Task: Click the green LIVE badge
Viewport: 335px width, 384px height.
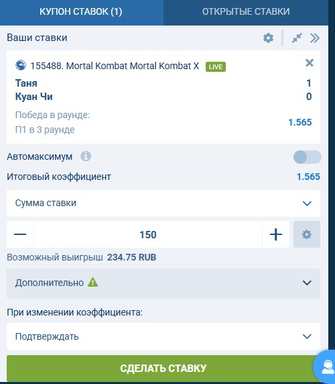Action: pyautogui.click(x=216, y=66)
